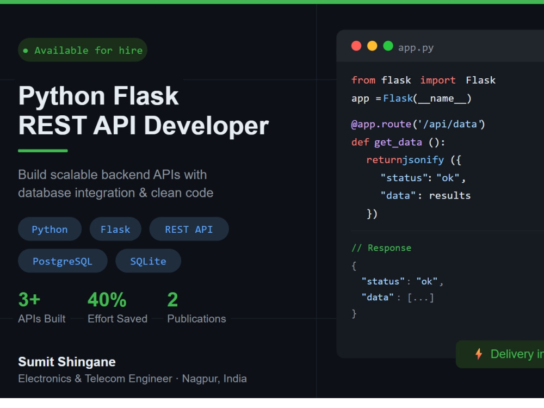Click the 40% statistic

[107, 299]
